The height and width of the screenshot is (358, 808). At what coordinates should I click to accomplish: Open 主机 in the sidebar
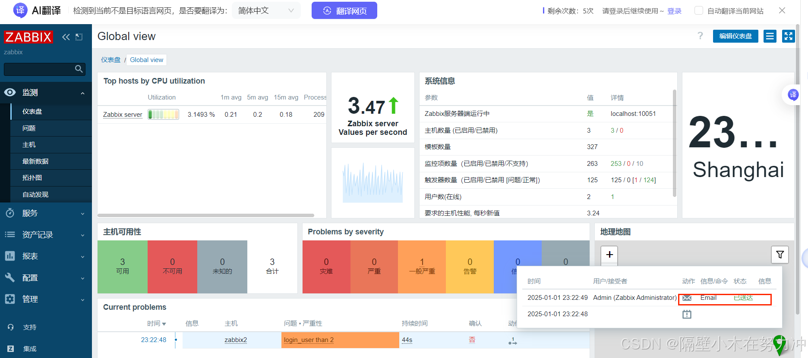point(29,145)
